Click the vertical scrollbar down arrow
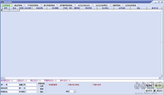164x95 pixels. click(162, 76)
